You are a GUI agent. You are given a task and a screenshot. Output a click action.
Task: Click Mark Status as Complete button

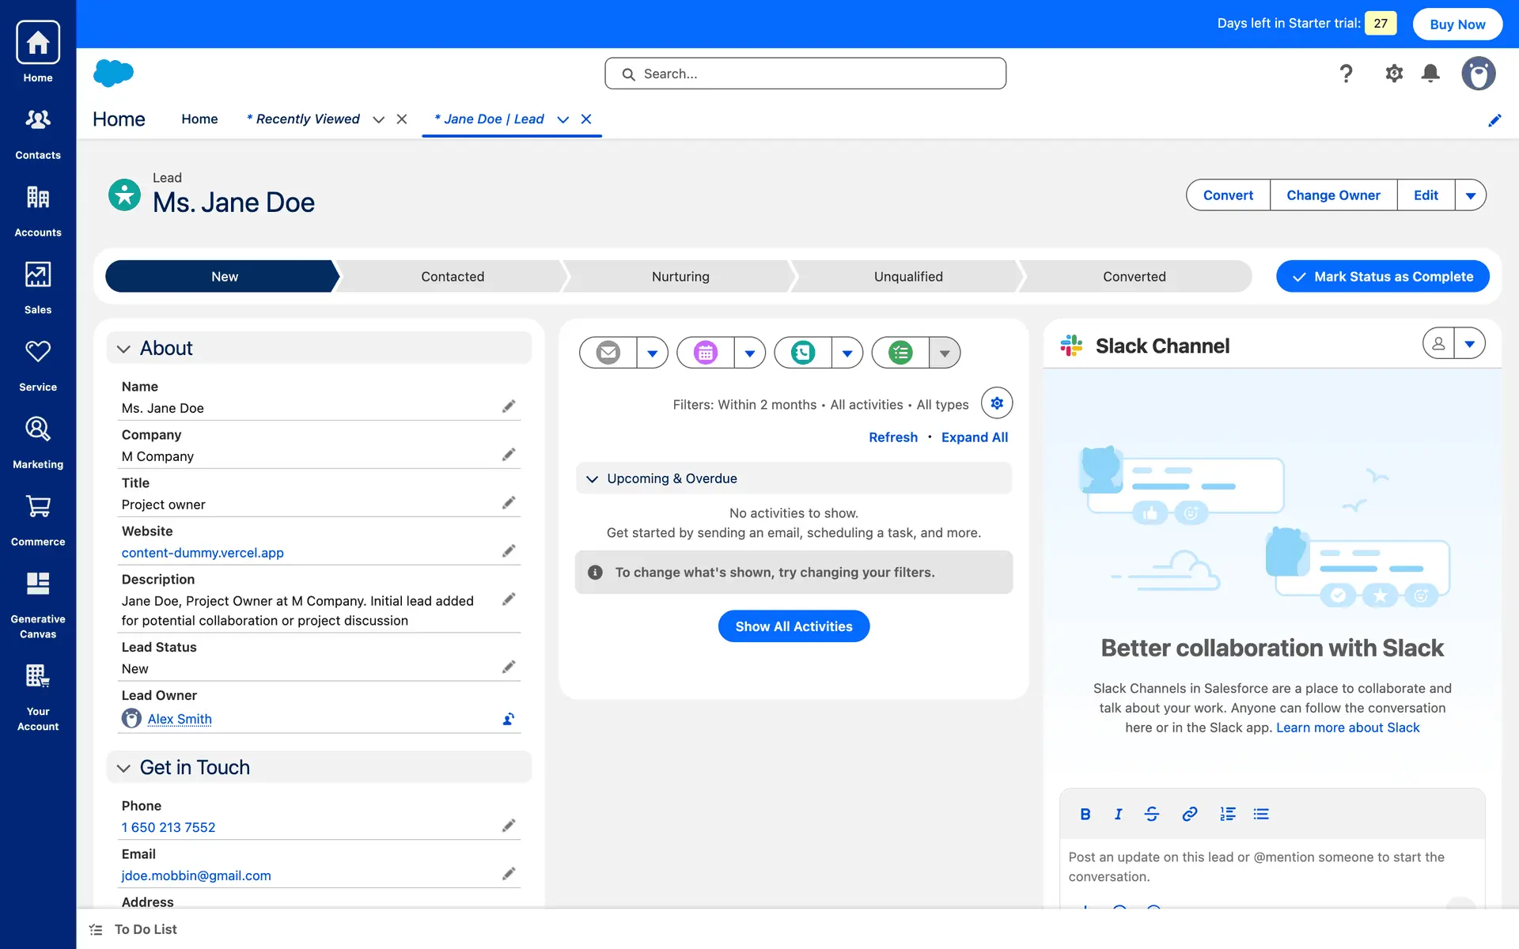pos(1382,277)
